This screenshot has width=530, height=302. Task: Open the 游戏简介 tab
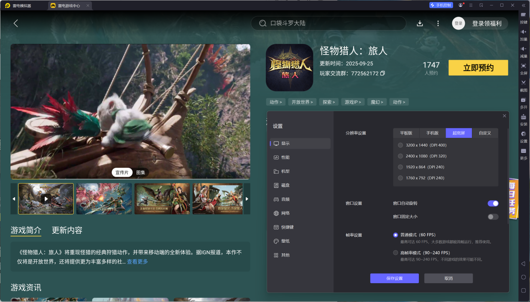(26, 230)
